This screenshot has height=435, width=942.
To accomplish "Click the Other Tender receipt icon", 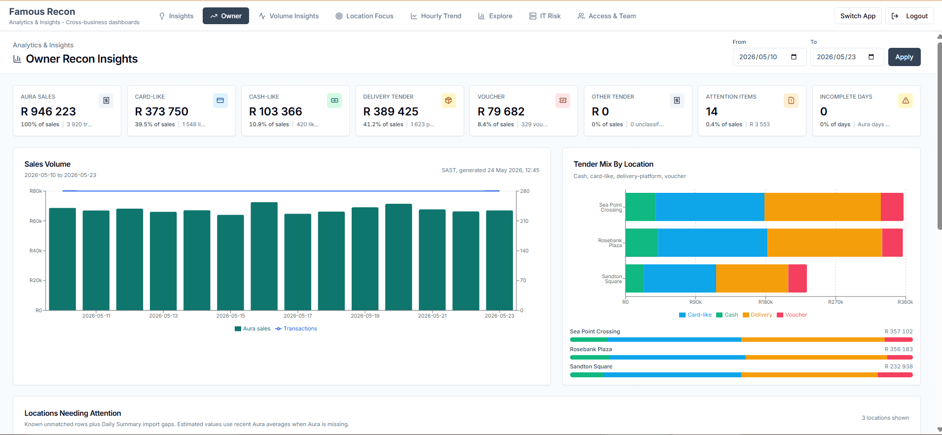I will tap(677, 100).
